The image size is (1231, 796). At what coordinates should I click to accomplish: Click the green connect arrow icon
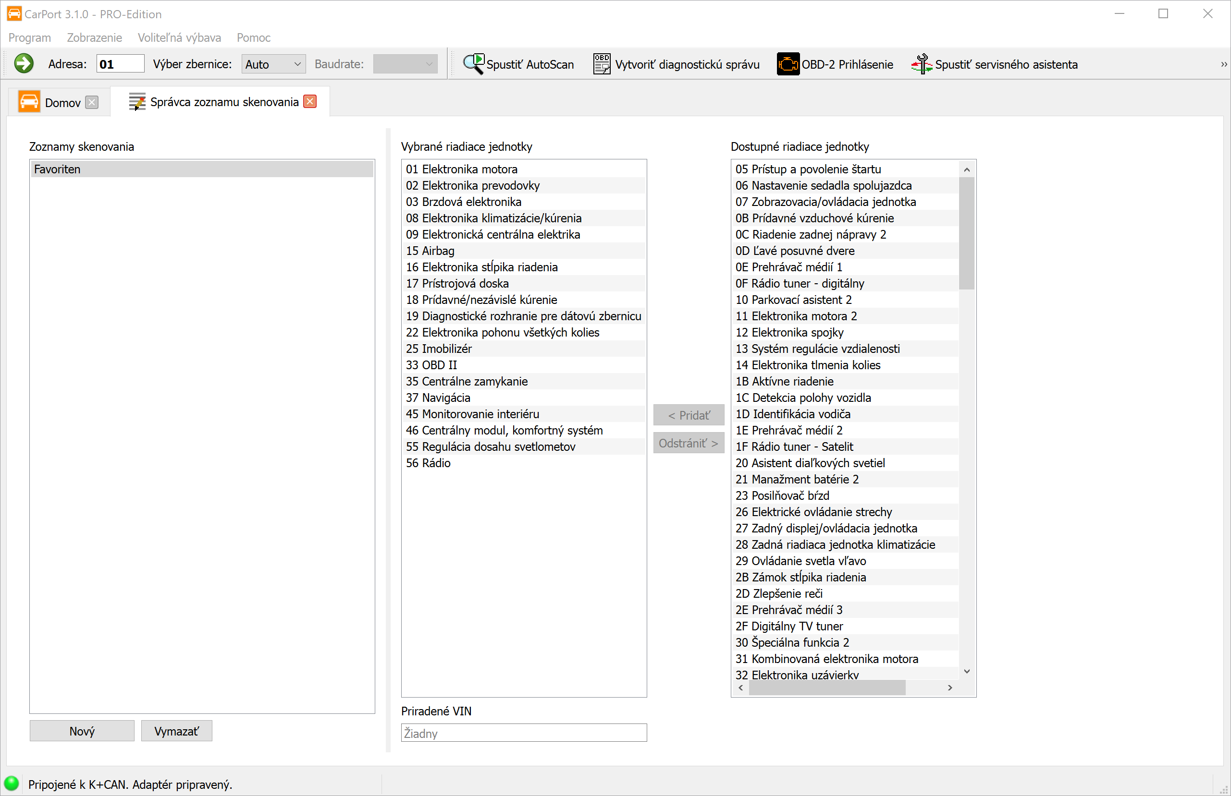point(23,63)
